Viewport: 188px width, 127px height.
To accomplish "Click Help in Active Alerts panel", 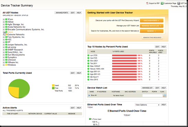I will click(79, 108).
